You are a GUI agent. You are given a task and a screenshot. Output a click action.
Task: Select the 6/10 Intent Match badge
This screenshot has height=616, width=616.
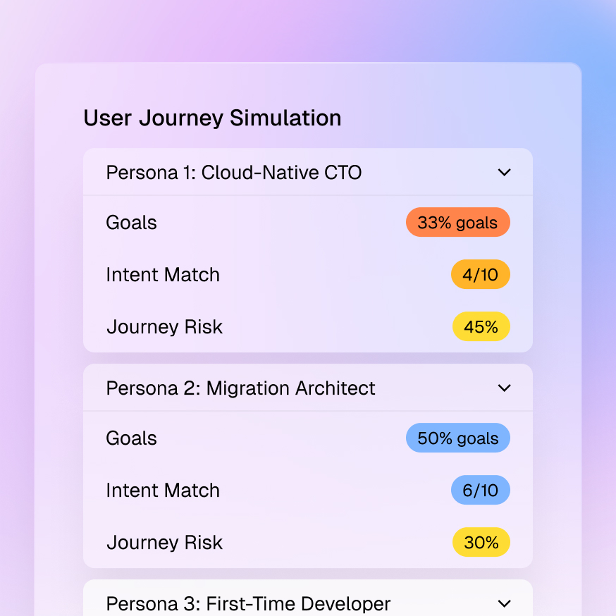click(481, 490)
